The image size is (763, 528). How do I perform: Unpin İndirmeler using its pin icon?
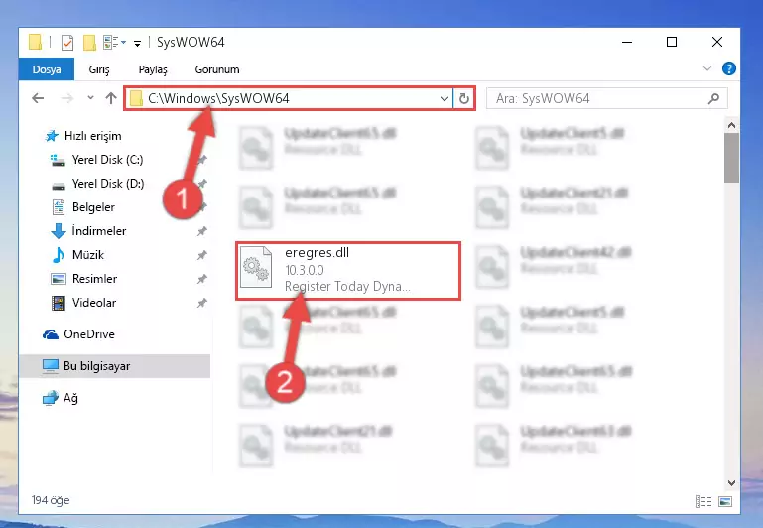pos(202,231)
